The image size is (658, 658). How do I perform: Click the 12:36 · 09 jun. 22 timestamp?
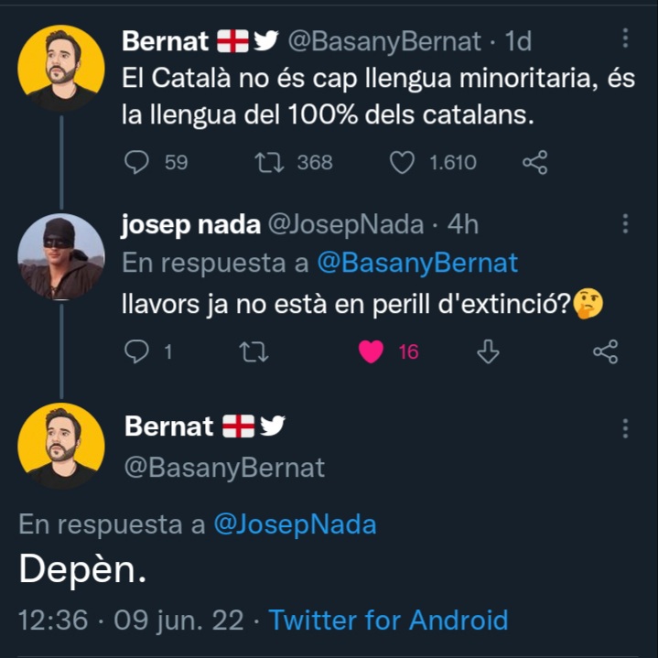(x=131, y=620)
